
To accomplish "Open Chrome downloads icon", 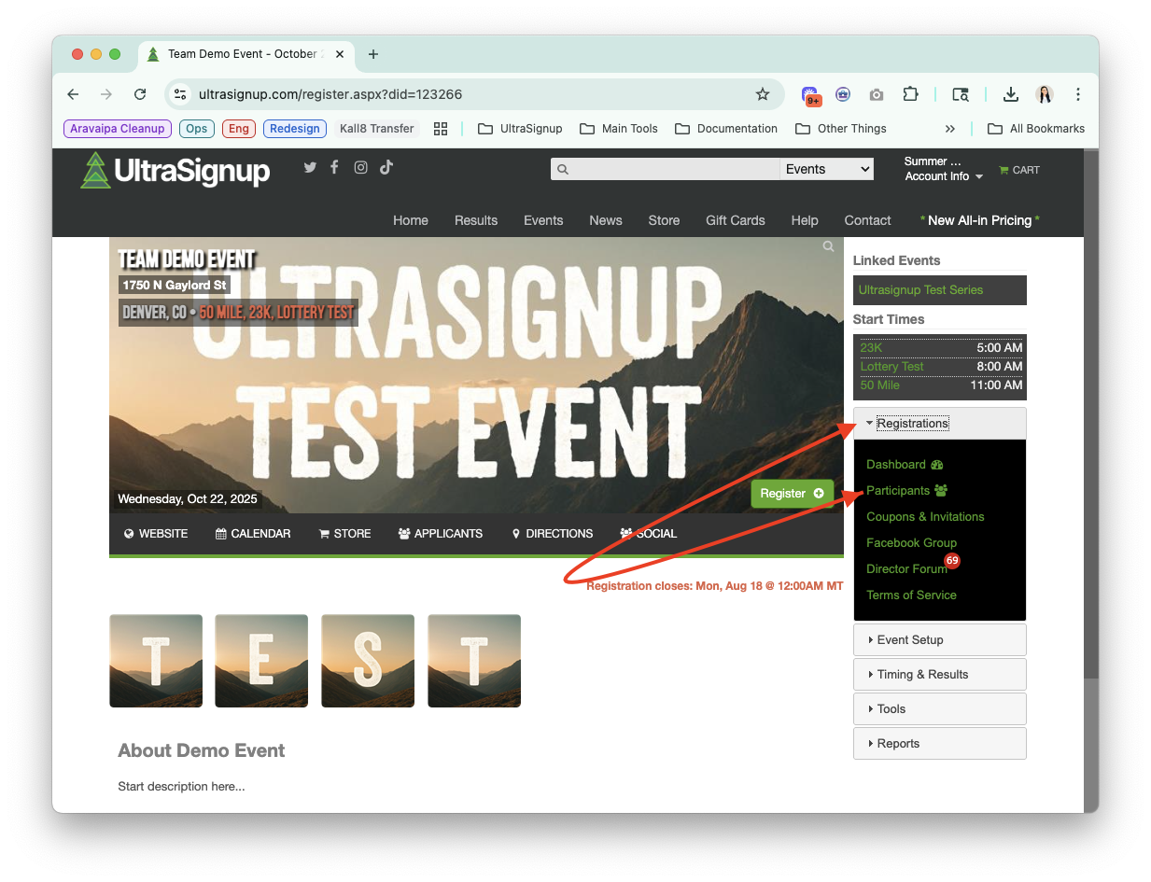I will click(x=1010, y=94).
